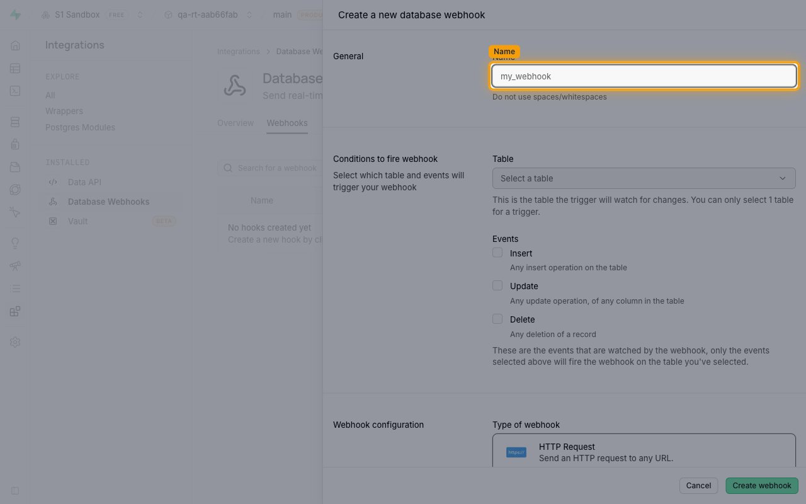Click the 'Create a new database webhook' title
Image resolution: width=806 pixels, height=504 pixels.
[x=412, y=14]
